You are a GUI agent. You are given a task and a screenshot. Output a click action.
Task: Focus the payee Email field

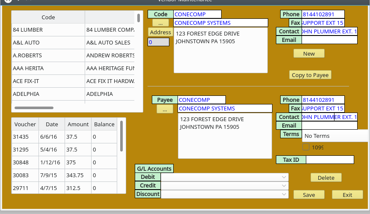[x=329, y=125]
